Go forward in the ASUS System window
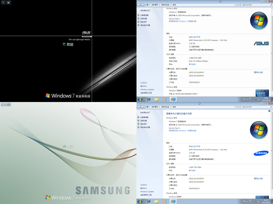 pos(142,5)
